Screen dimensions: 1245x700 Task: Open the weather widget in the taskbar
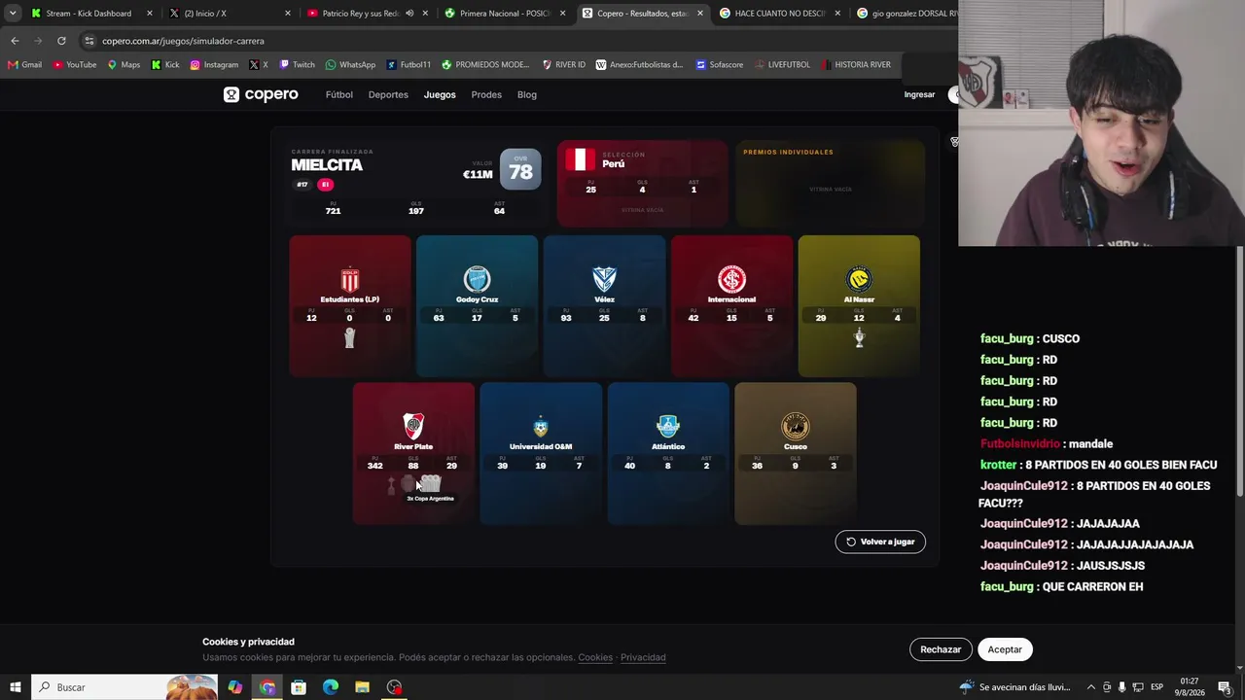pos(1014,687)
